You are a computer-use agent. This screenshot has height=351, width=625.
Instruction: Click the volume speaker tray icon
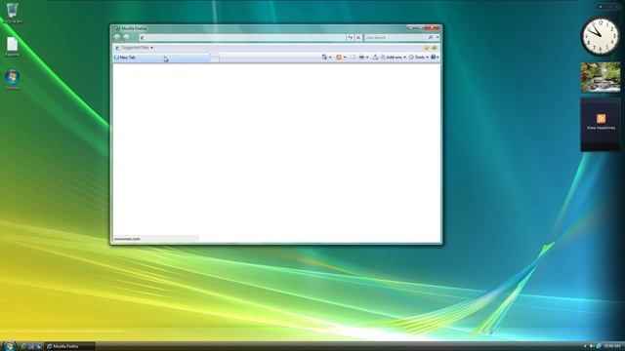click(592, 346)
